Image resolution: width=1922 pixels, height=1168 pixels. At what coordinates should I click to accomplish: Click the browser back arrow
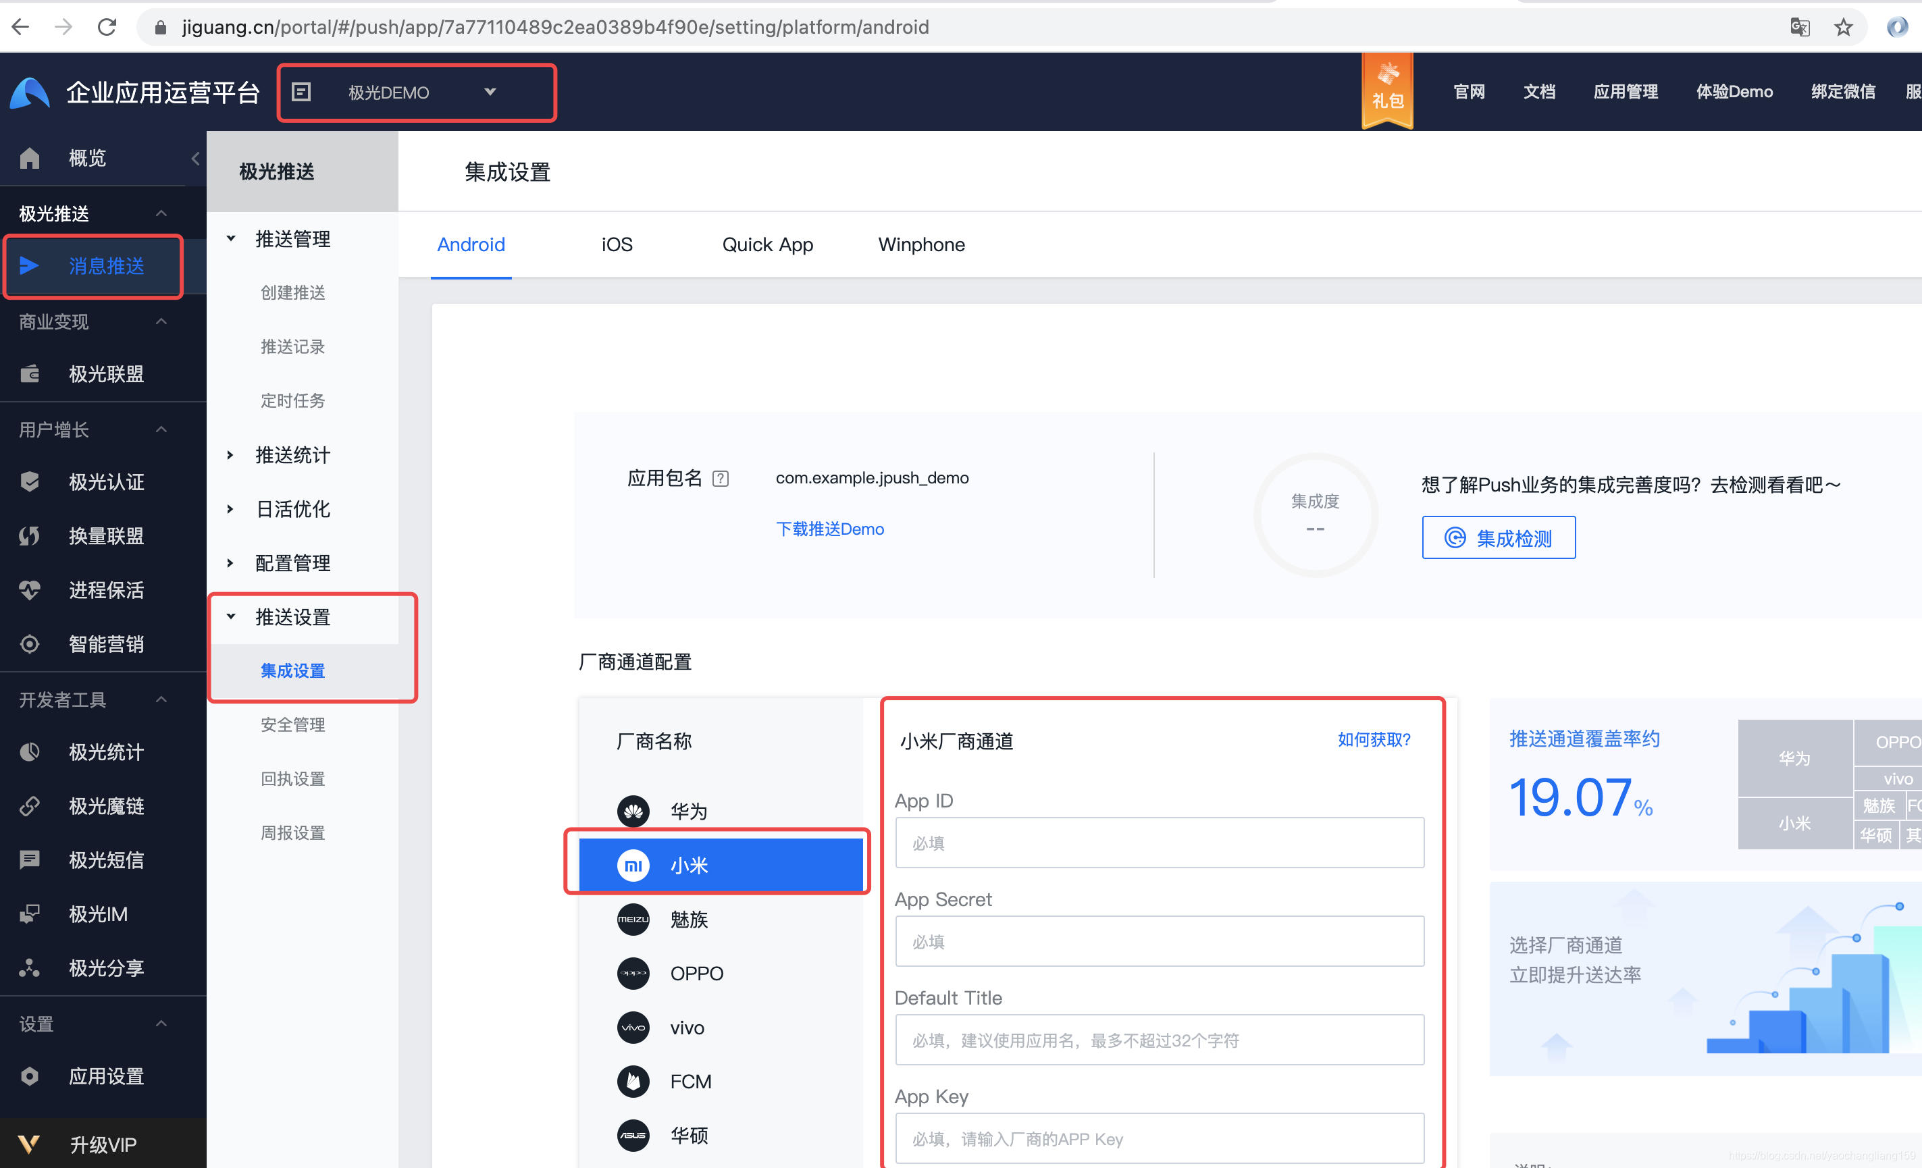click(20, 27)
